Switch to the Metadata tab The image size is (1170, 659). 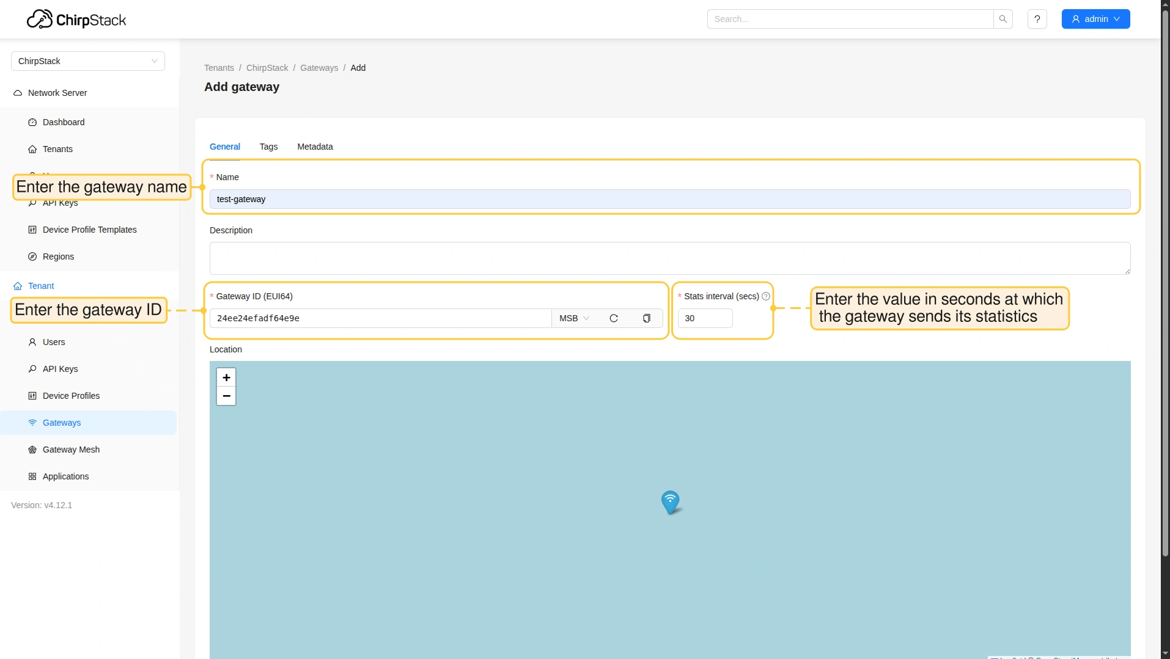(315, 147)
